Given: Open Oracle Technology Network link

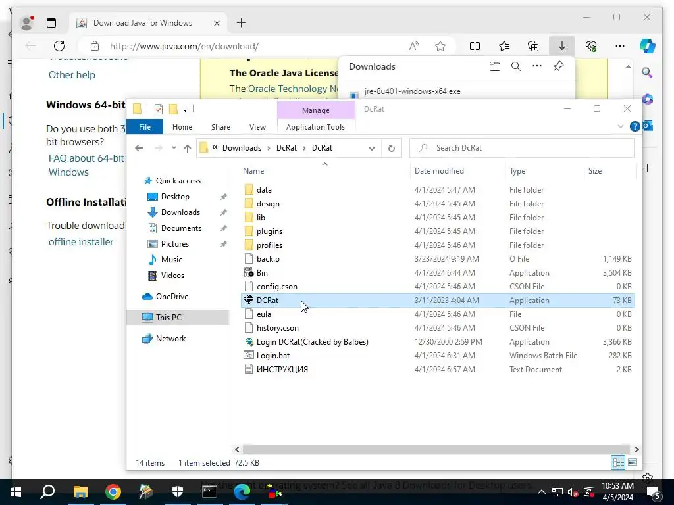Looking at the screenshot, I should [293, 89].
